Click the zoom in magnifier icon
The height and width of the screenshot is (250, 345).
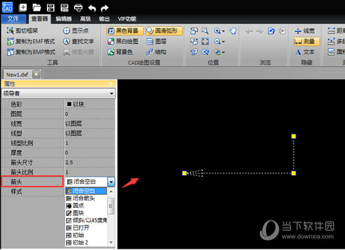(x=217, y=31)
